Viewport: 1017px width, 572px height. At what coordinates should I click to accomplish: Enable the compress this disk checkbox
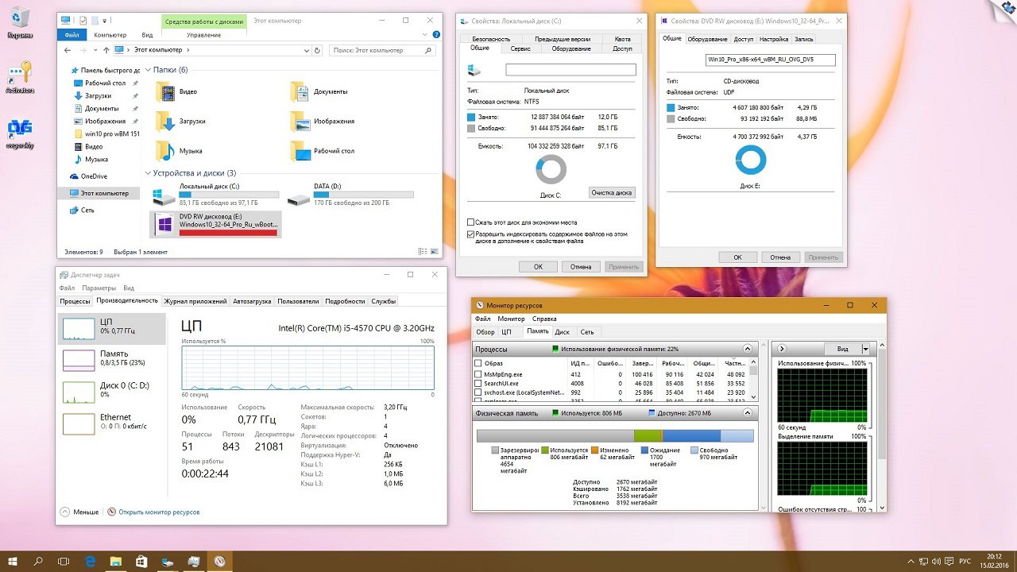click(x=471, y=222)
